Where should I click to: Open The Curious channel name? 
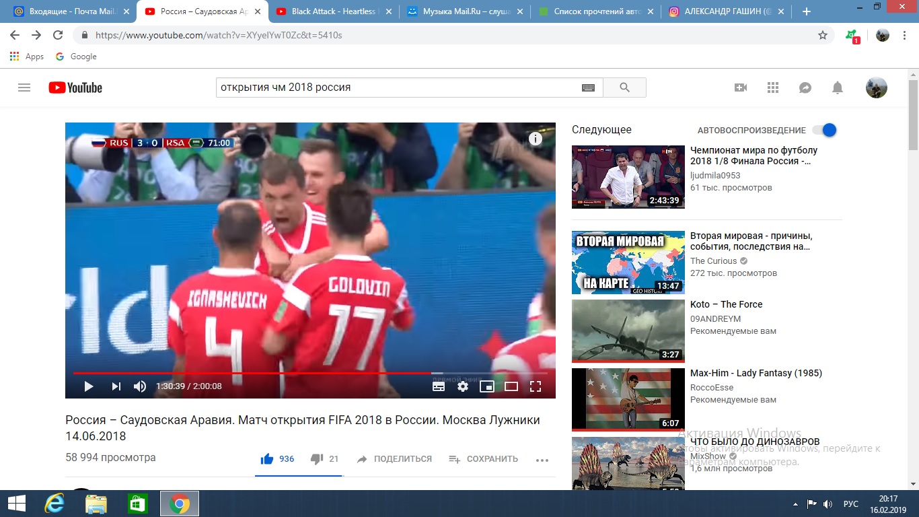coord(714,261)
